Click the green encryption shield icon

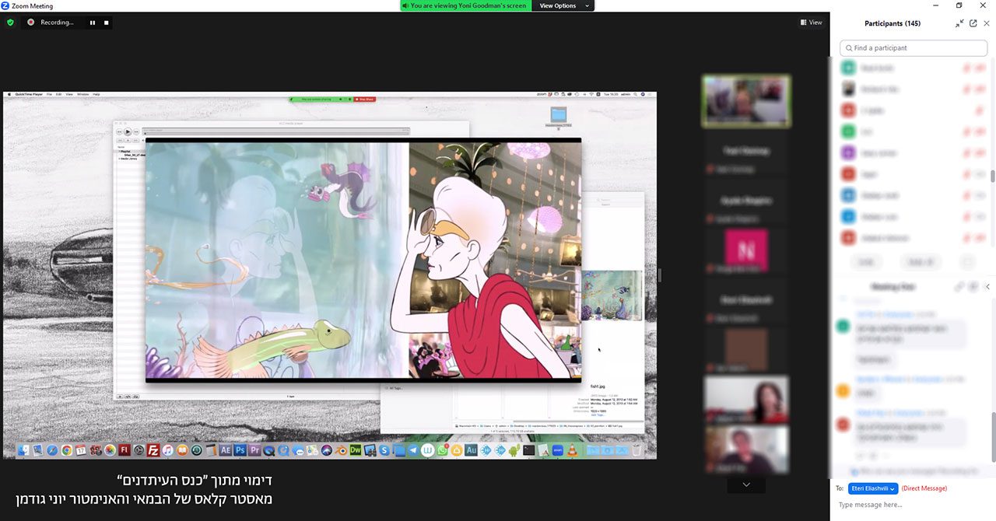tap(10, 23)
